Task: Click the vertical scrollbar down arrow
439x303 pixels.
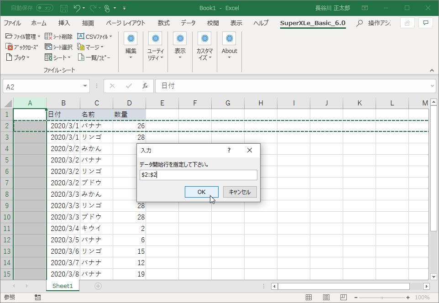Action: point(434,277)
